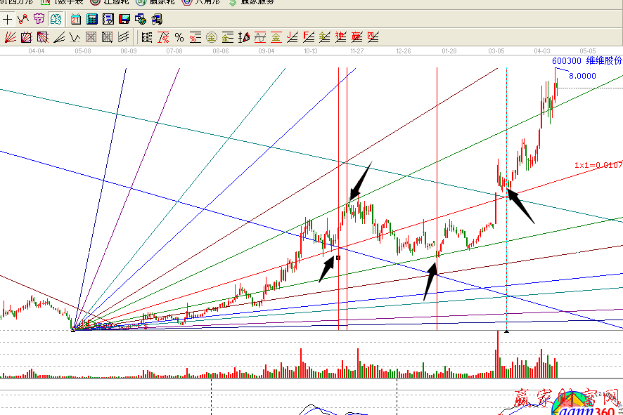Click the calendar icon showing 21
The height and width of the screenshot is (415, 623).
pos(76,20)
